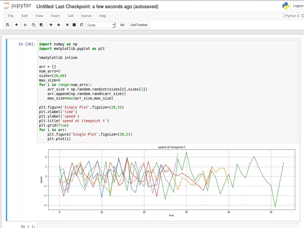304x228 pixels.
Task: Click the 'plt.ylabel('speed')' line
Action: 59,116
